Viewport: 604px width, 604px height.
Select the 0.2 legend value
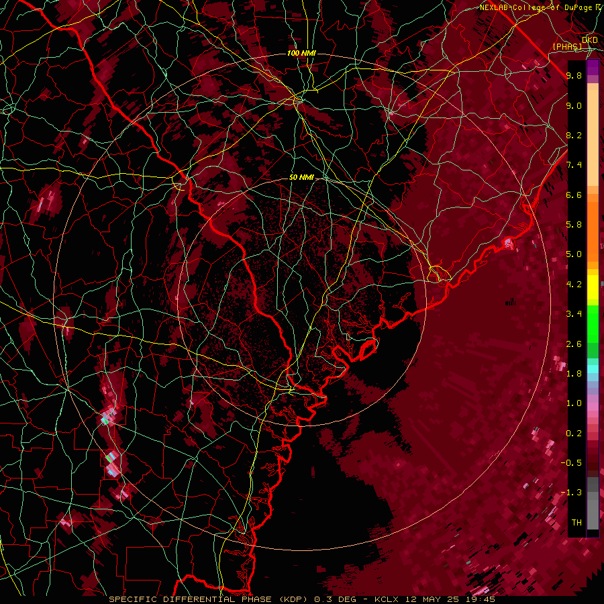pyautogui.click(x=574, y=434)
